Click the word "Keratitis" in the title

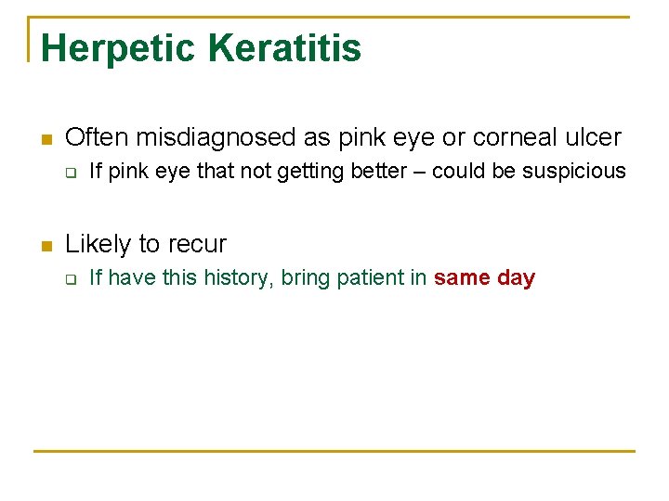tap(285, 47)
